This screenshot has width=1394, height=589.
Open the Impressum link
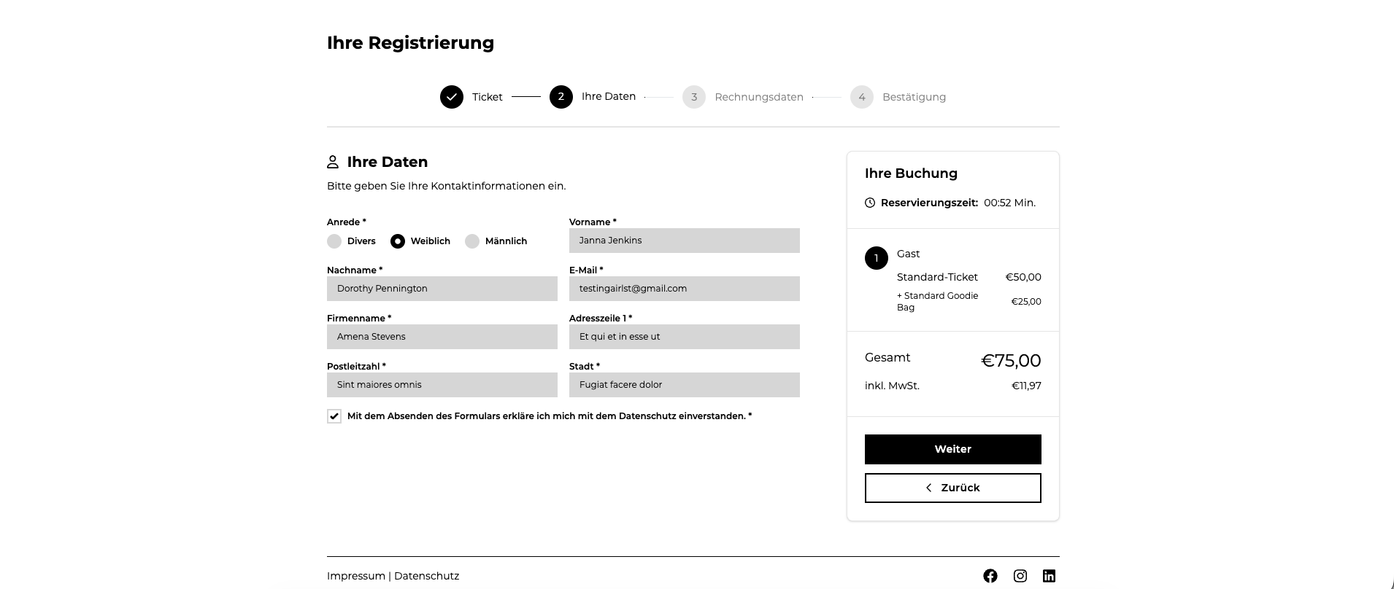[x=356, y=576]
